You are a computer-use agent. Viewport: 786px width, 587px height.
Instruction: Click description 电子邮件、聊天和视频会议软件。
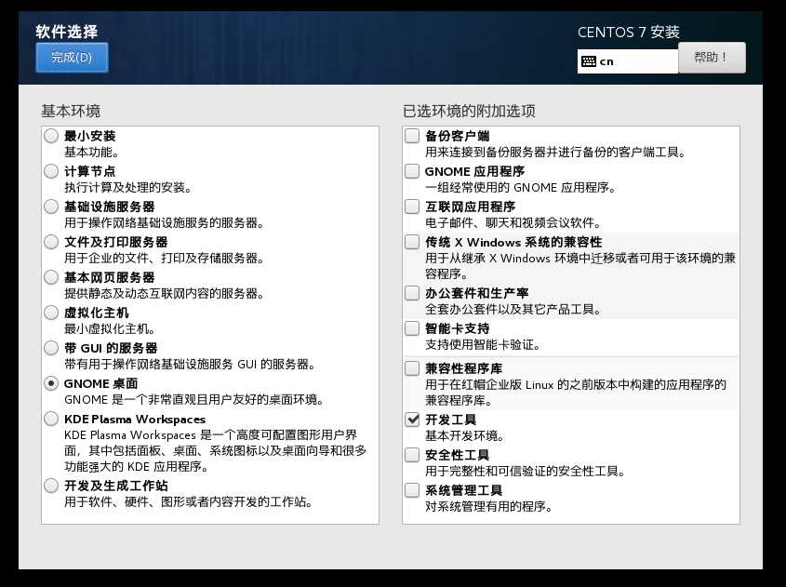513,222
